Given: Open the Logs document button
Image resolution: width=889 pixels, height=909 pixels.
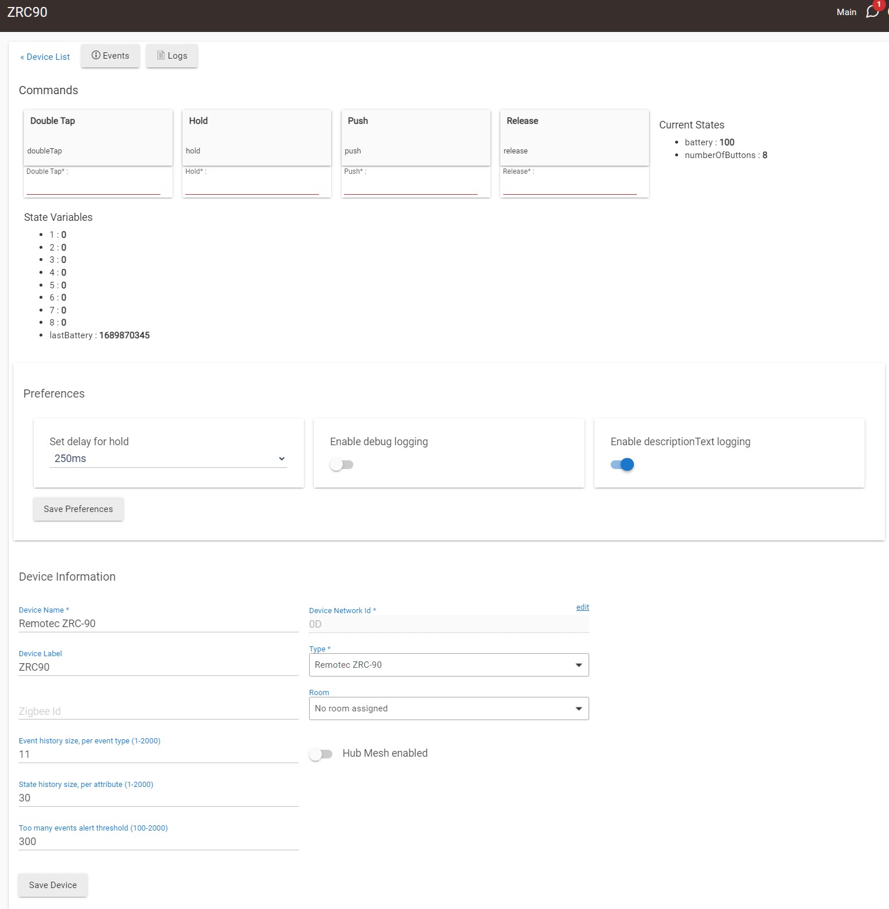Looking at the screenshot, I should 172,56.
